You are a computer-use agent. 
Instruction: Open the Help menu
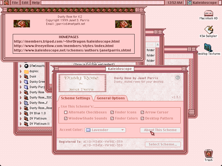pos(36,2)
